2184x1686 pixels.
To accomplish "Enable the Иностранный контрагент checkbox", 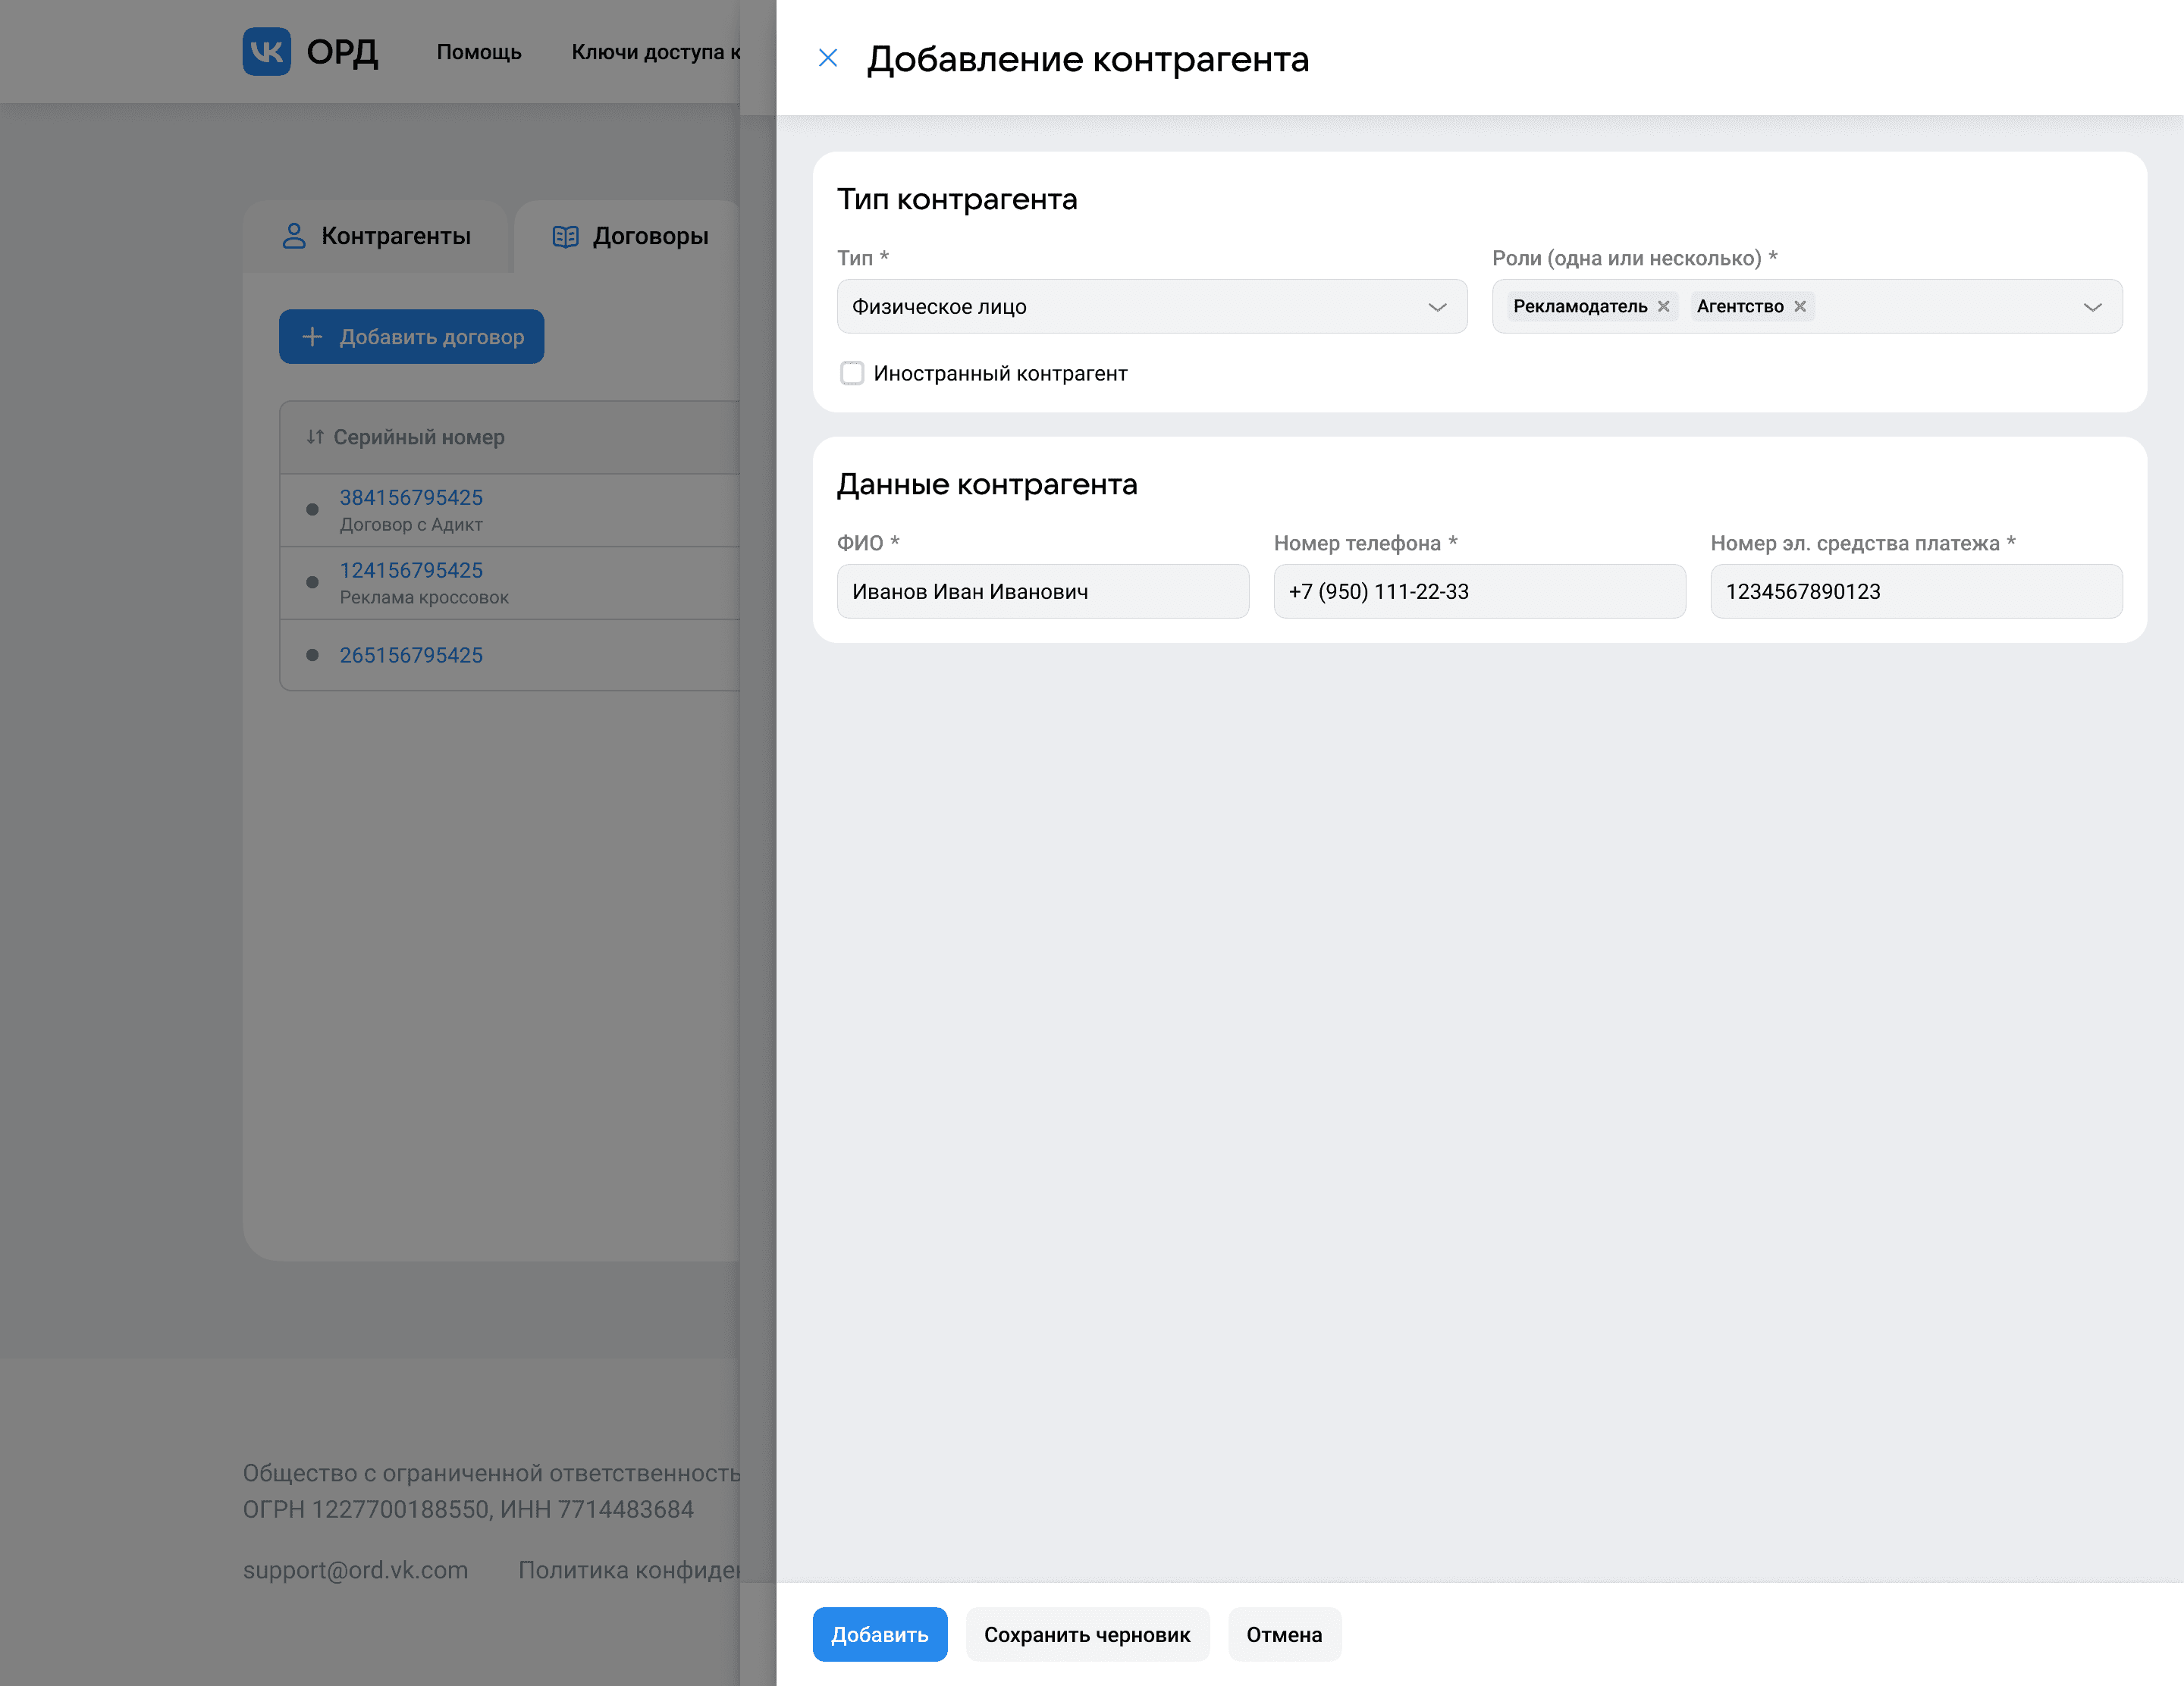I will [852, 373].
